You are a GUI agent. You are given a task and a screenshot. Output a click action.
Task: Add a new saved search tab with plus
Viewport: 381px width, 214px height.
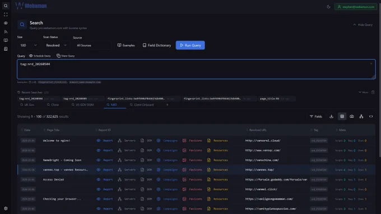pyautogui.click(x=167, y=105)
